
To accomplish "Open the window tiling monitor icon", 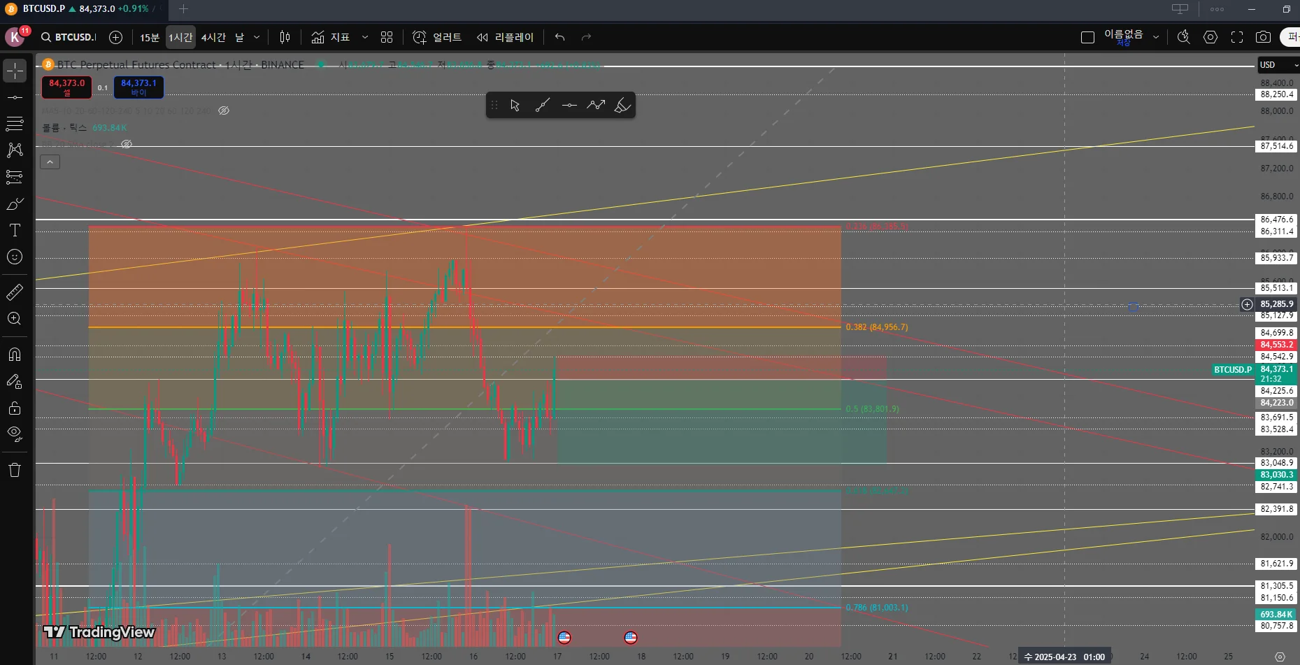I will 1180,9.
